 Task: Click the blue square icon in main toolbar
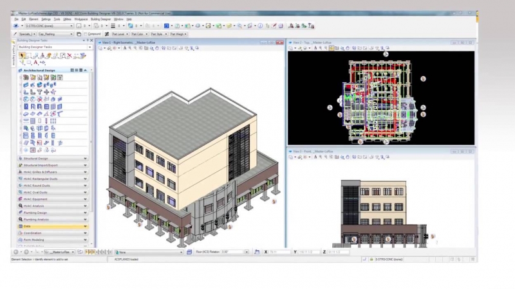pos(166,26)
